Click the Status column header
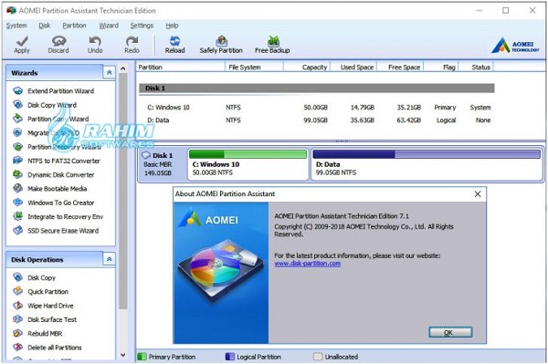 coord(476,67)
